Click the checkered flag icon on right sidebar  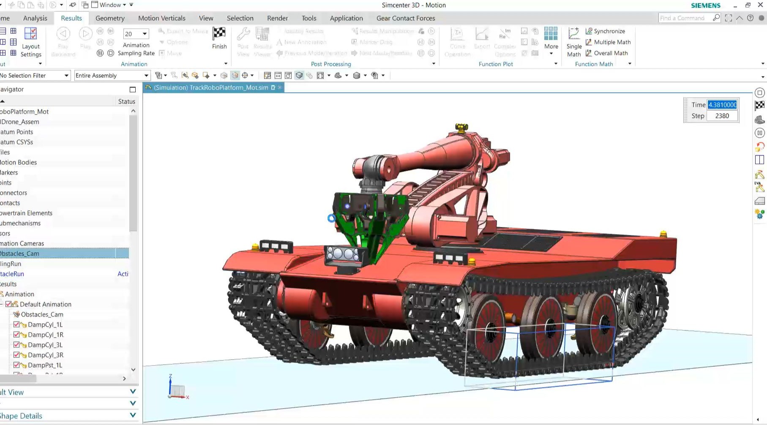click(759, 106)
